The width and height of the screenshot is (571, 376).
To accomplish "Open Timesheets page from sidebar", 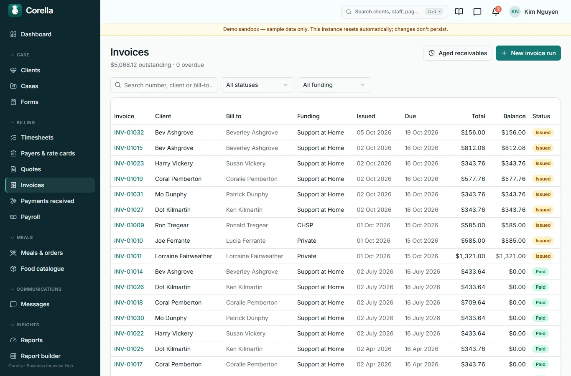I will pos(50,137).
